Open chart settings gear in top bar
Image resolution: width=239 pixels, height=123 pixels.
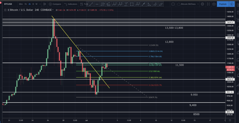tap(202, 4)
